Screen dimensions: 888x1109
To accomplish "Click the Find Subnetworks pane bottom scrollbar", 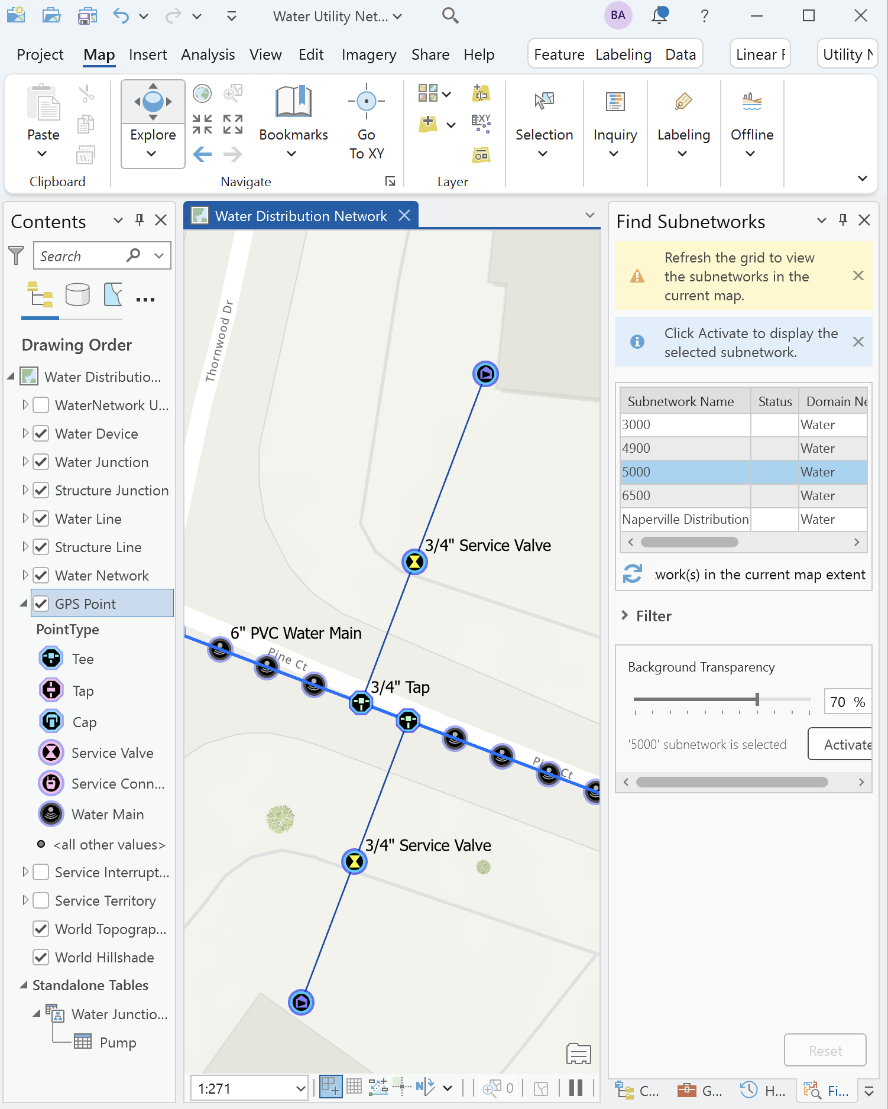I will (732, 782).
